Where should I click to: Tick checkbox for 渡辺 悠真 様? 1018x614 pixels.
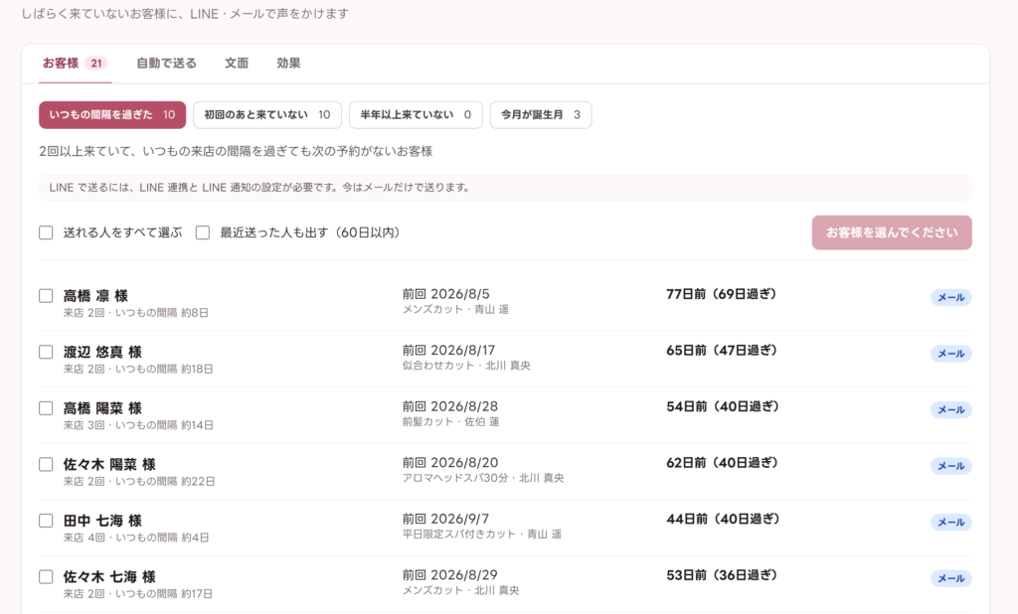(46, 352)
